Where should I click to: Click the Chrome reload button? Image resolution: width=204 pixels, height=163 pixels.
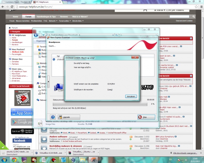click(x=12, y=7)
